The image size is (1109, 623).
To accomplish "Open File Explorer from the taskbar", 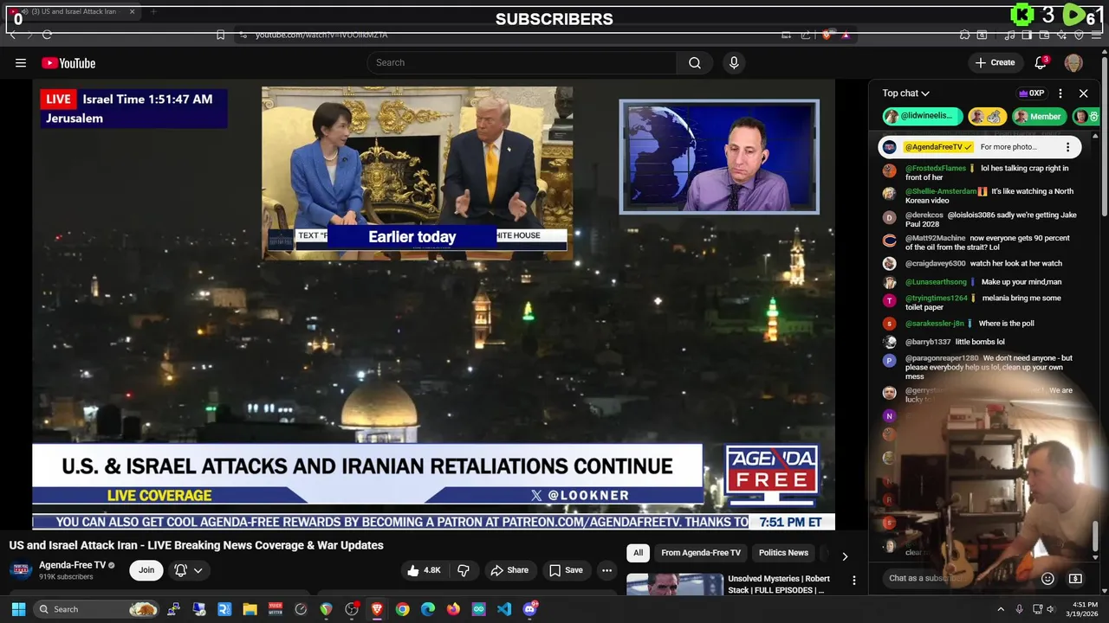I will pyautogui.click(x=250, y=609).
